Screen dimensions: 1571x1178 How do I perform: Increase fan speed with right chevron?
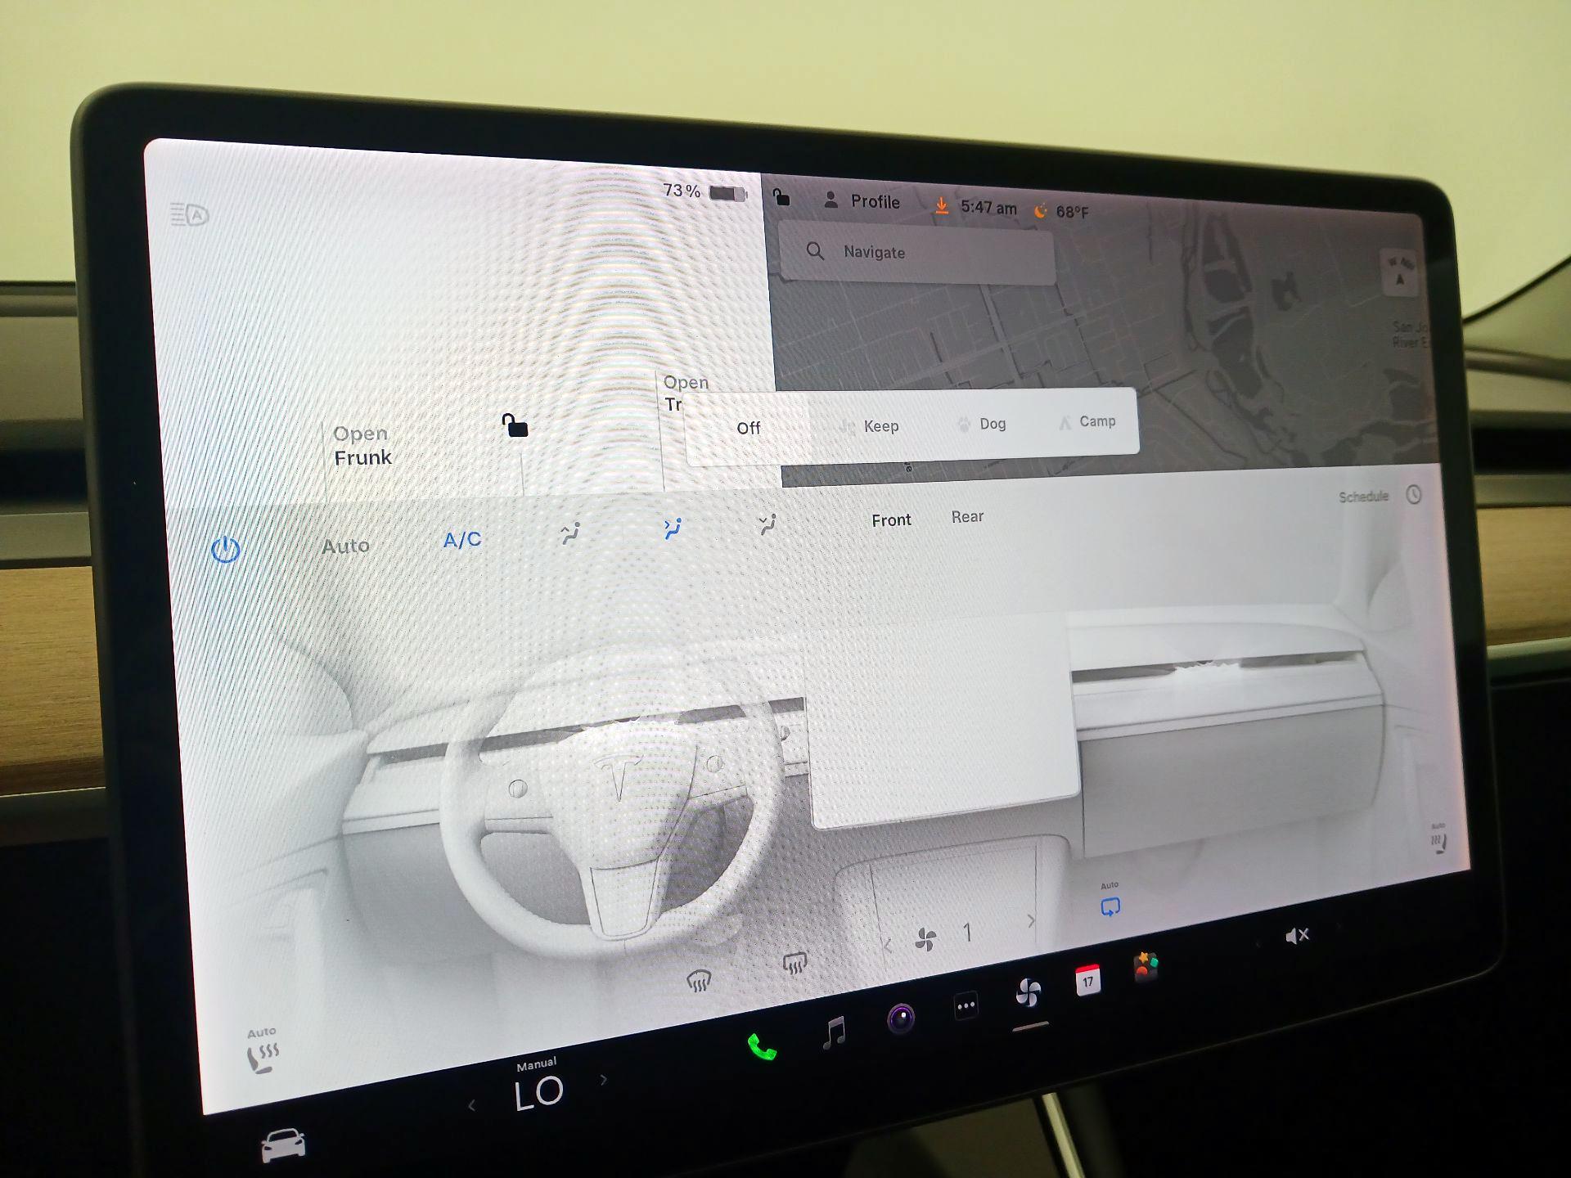[1031, 920]
